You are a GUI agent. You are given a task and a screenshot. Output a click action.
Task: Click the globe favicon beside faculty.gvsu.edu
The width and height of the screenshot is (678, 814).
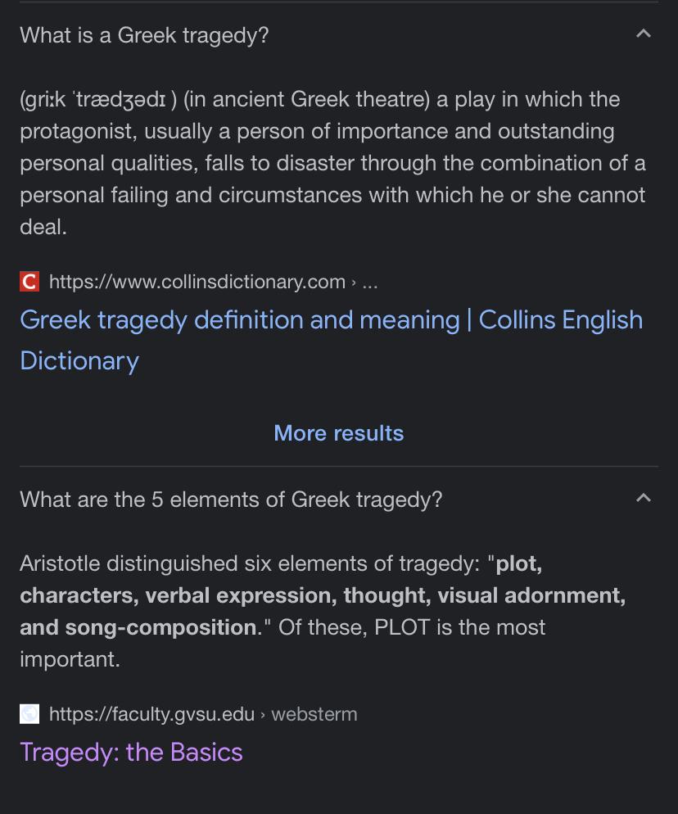[x=29, y=714]
